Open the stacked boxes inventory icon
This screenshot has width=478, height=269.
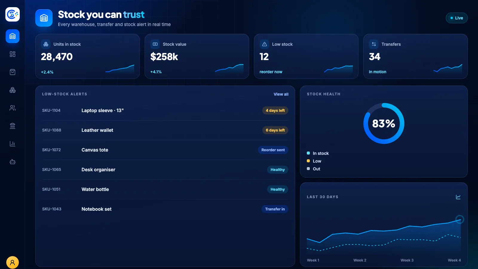click(13, 90)
